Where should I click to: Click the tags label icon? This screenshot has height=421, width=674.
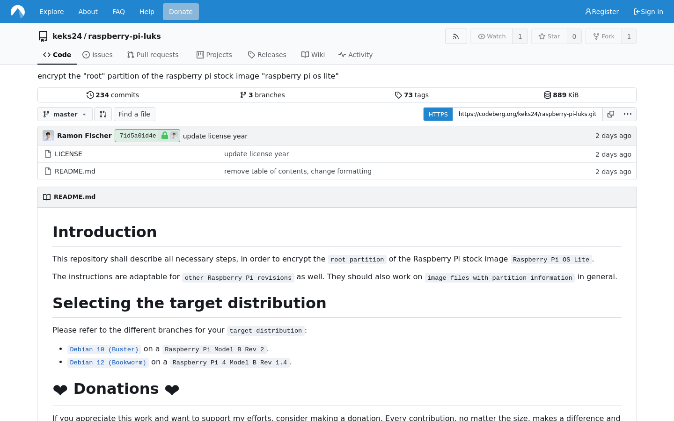[x=398, y=95]
